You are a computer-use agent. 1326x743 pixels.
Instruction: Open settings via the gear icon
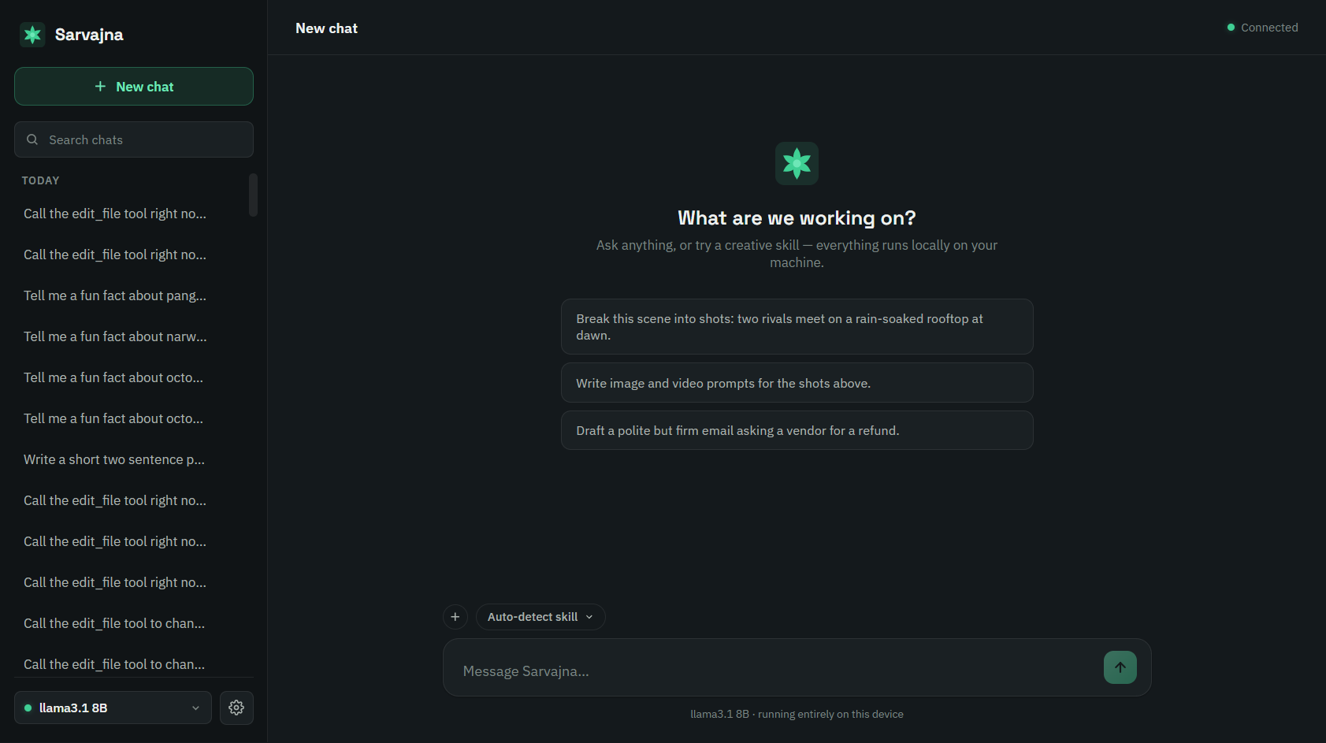236,708
